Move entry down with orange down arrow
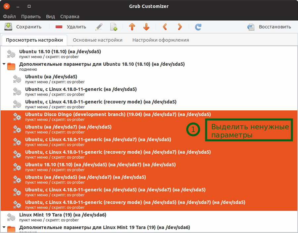 coord(146,27)
